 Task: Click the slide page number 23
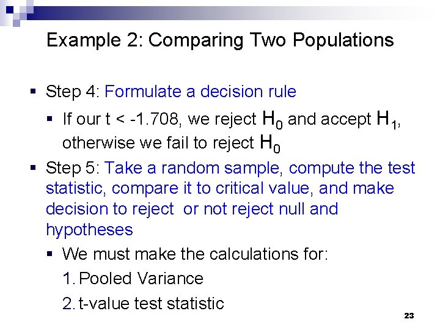pyautogui.click(x=409, y=316)
